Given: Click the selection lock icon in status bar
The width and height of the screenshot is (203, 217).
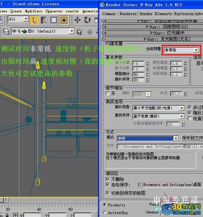Looking at the screenshot, I should pyautogui.click(x=7, y=215).
